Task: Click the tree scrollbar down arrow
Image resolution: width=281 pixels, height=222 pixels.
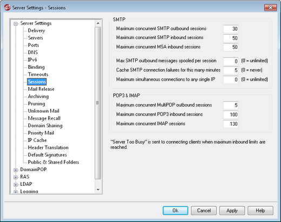Action: (98, 190)
